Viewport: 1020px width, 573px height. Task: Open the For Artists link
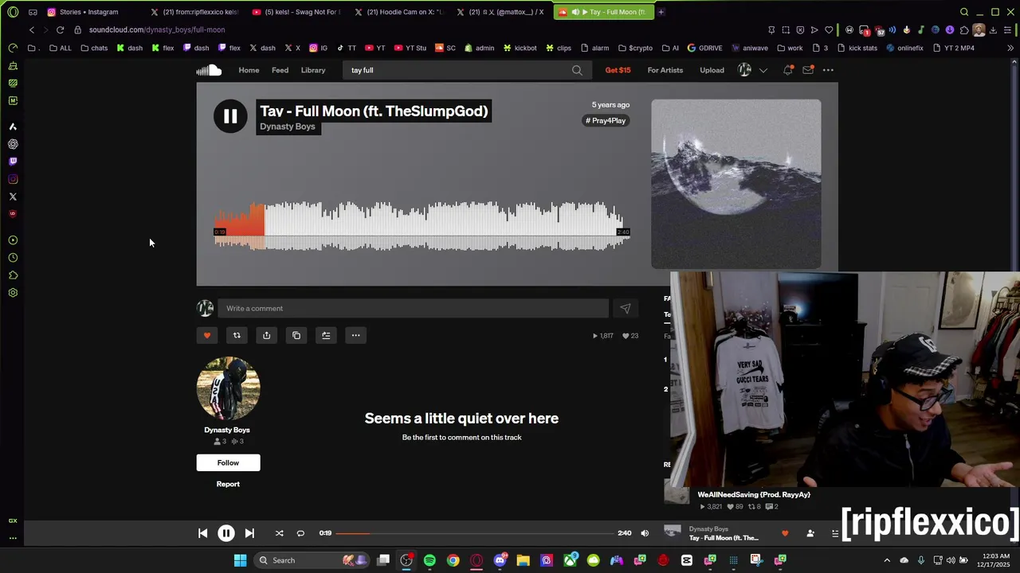click(x=665, y=70)
